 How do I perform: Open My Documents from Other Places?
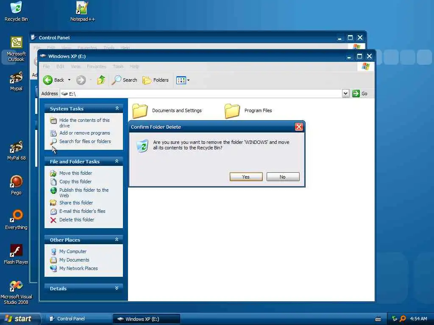tap(70, 260)
